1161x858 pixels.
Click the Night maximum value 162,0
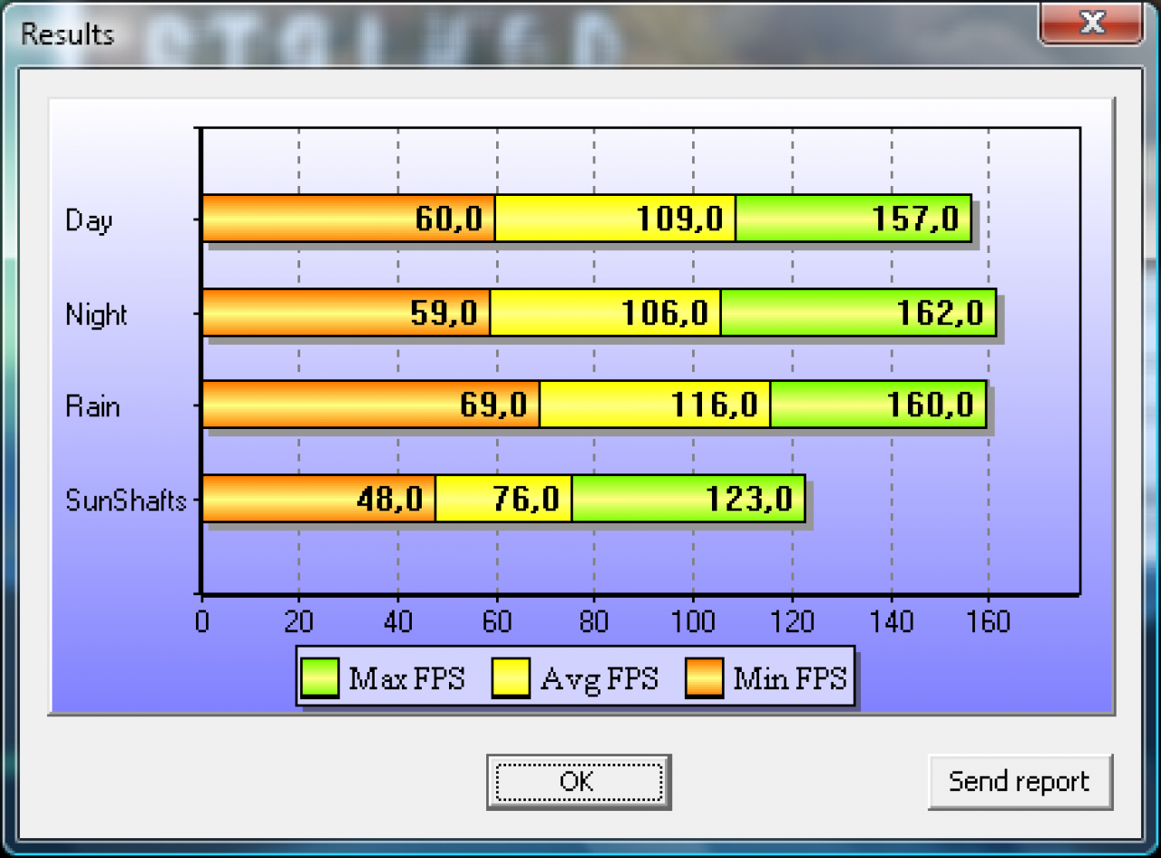[941, 313]
